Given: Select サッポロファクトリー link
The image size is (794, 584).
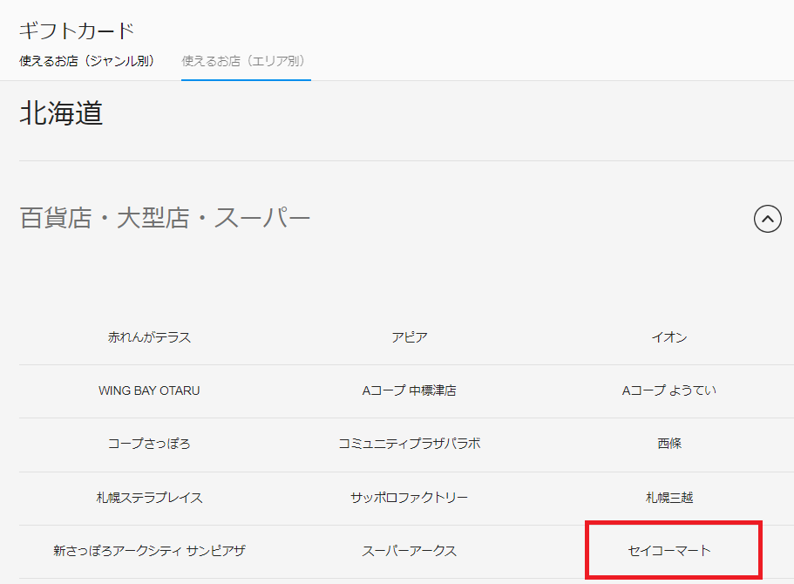Looking at the screenshot, I should tap(409, 498).
